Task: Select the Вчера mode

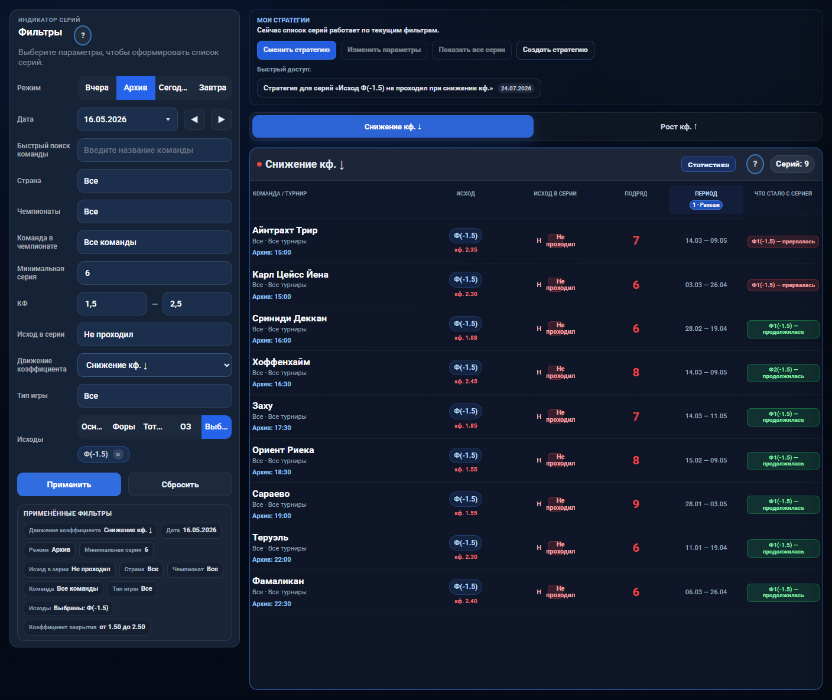Action: [x=97, y=88]
